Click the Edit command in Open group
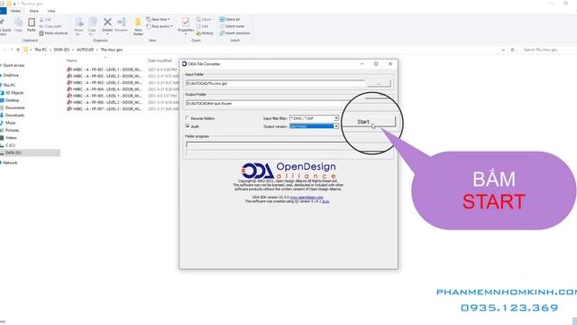Viewport: 577px width, 325px height. pyautogui.click(x=202, y=26)
